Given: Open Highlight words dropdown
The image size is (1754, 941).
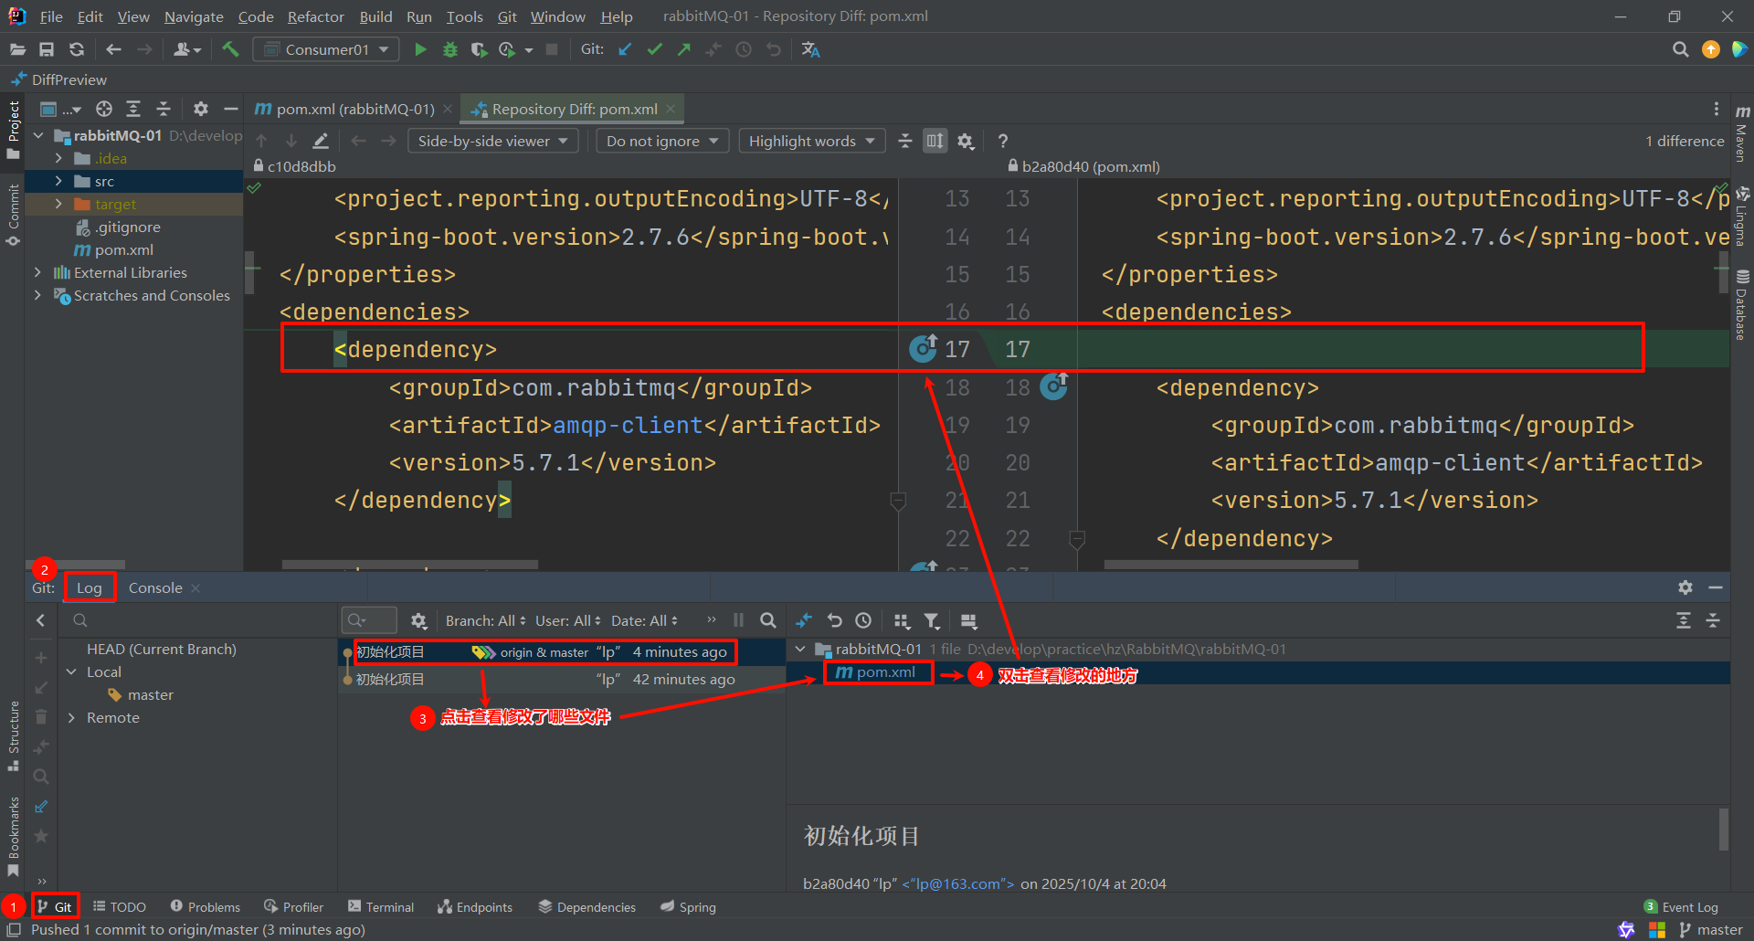Looking at the screenshot, I should (811, 141).
